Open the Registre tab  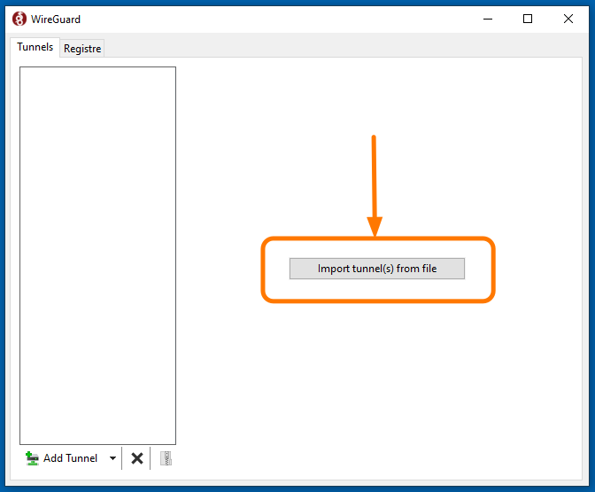pos(82,49)
